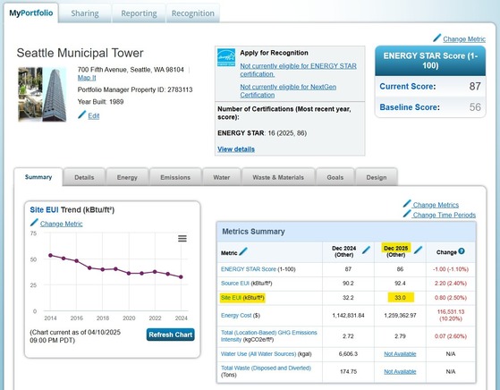
Task: Open the Goals tab
Action: 335,177
